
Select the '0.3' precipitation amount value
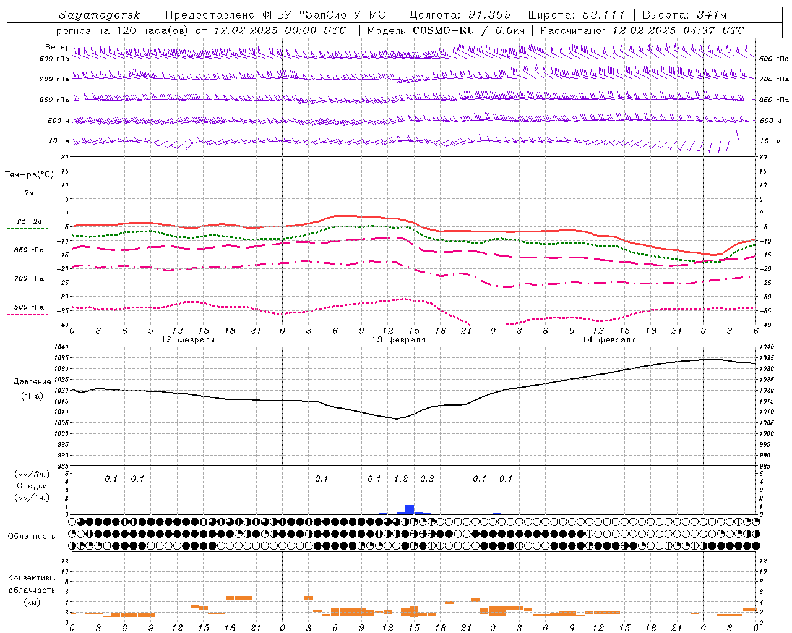click(427, 479)
